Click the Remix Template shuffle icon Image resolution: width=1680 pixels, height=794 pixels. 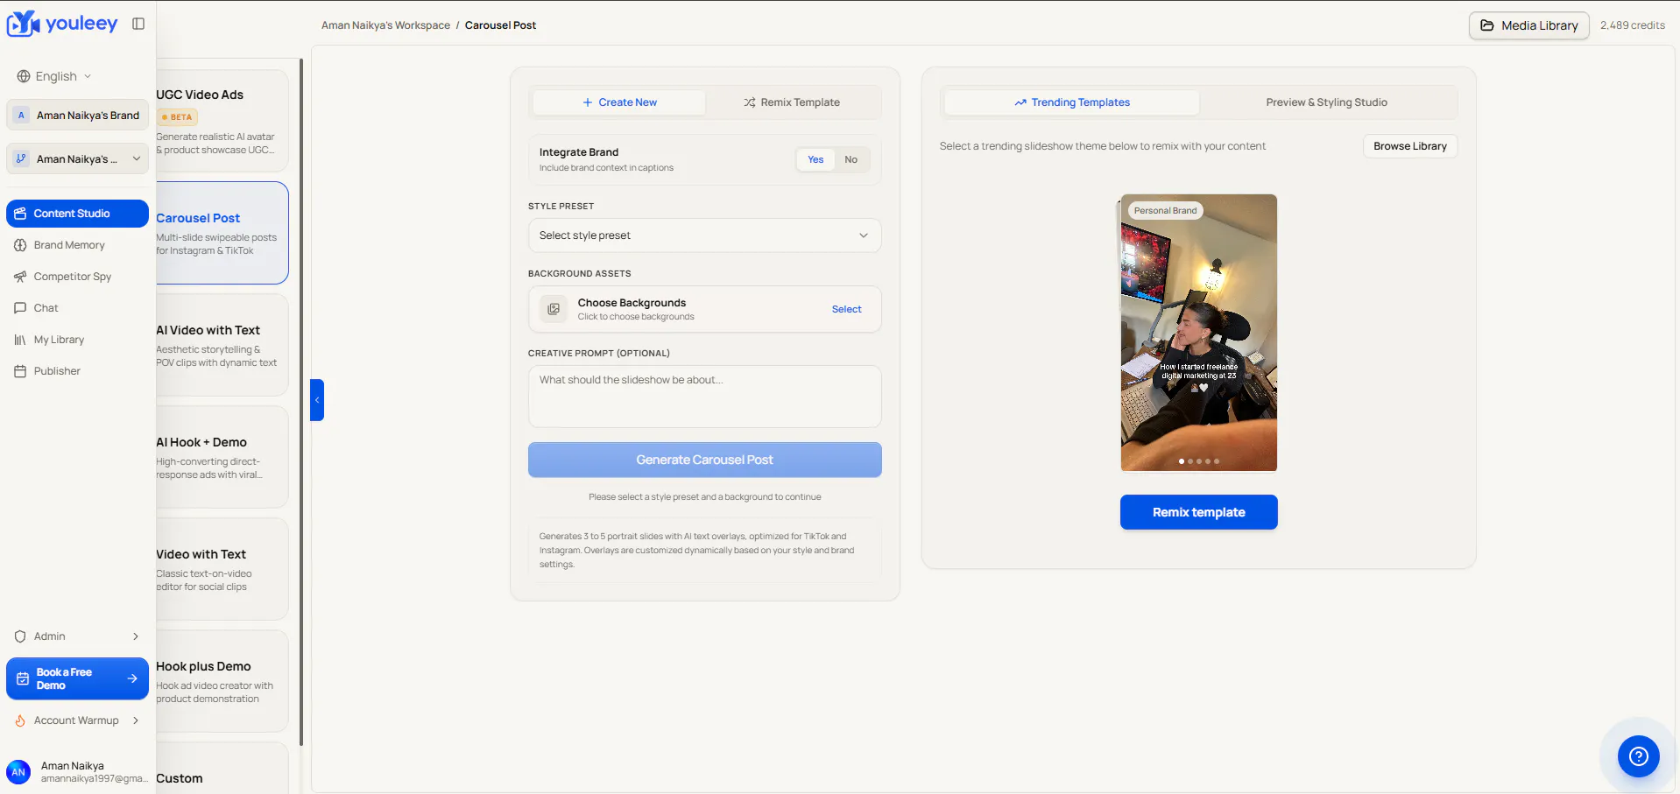[750, 102]
